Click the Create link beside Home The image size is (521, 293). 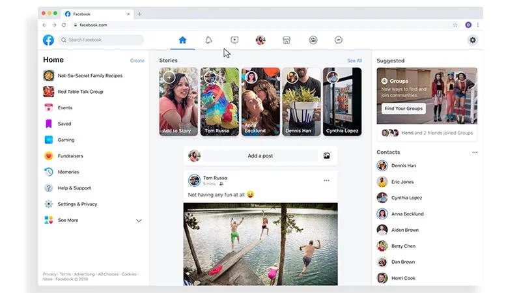pos(137,61)
